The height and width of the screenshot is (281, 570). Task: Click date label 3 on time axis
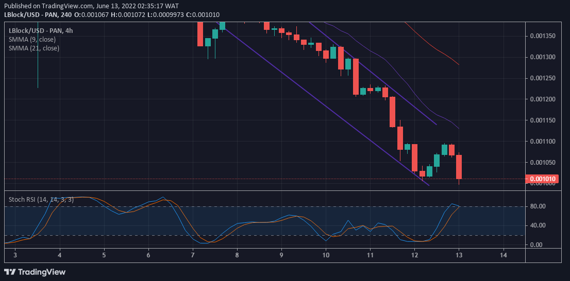[15, 255]
